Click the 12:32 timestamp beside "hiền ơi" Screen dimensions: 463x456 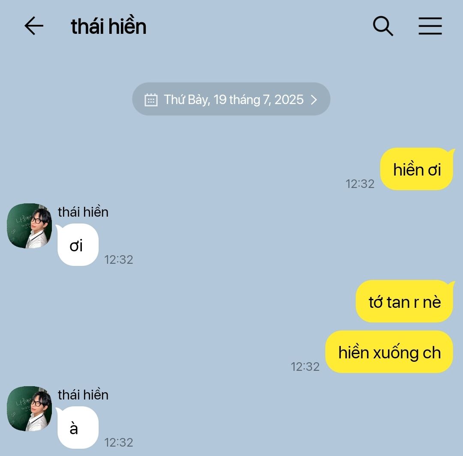[x=360, y=184]
